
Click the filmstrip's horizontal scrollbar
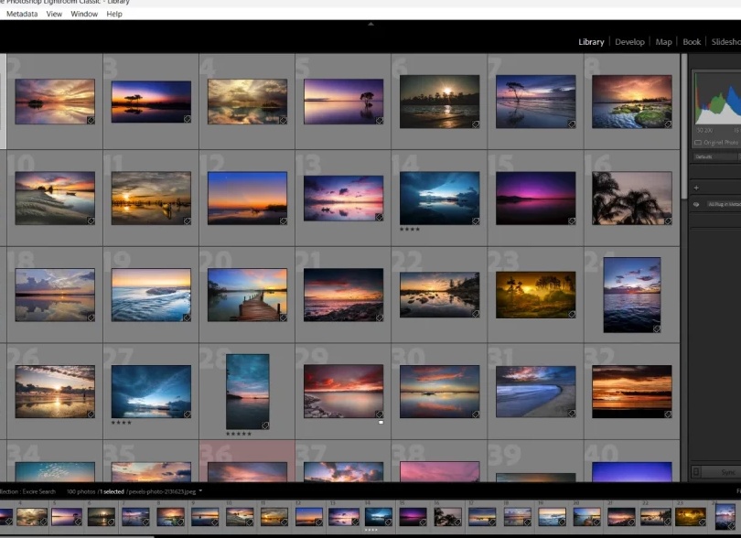[x=77, y=536]
